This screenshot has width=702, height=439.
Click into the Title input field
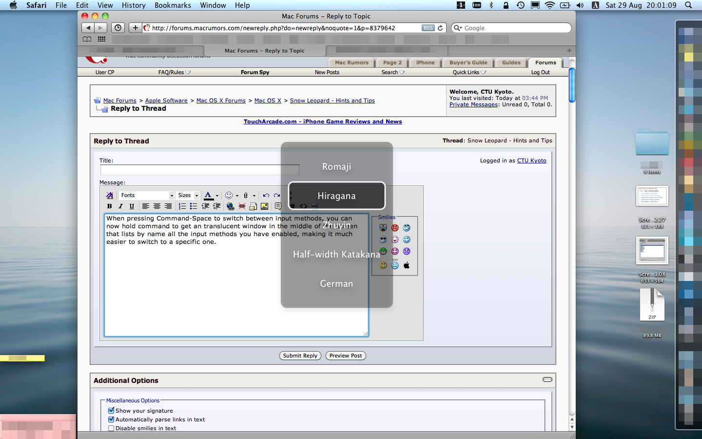pos(200,170)
